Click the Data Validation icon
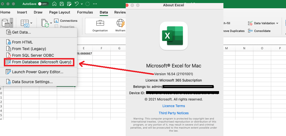The image size is (286, 136). (x=250, y=23)
